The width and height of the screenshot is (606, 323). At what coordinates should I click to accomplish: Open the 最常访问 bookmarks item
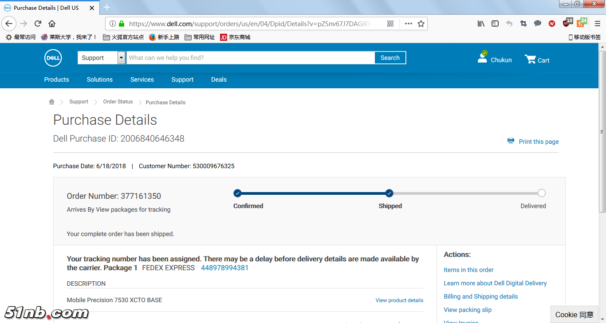coord(20,37)
